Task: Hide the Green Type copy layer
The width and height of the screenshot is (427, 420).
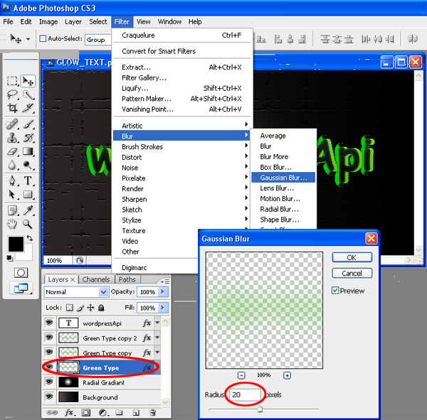Action: (49, 352)
